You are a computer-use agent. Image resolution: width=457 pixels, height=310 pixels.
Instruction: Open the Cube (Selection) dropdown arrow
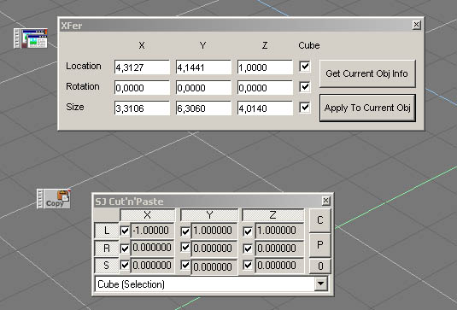pyautogui.click(x=321, y=284)
